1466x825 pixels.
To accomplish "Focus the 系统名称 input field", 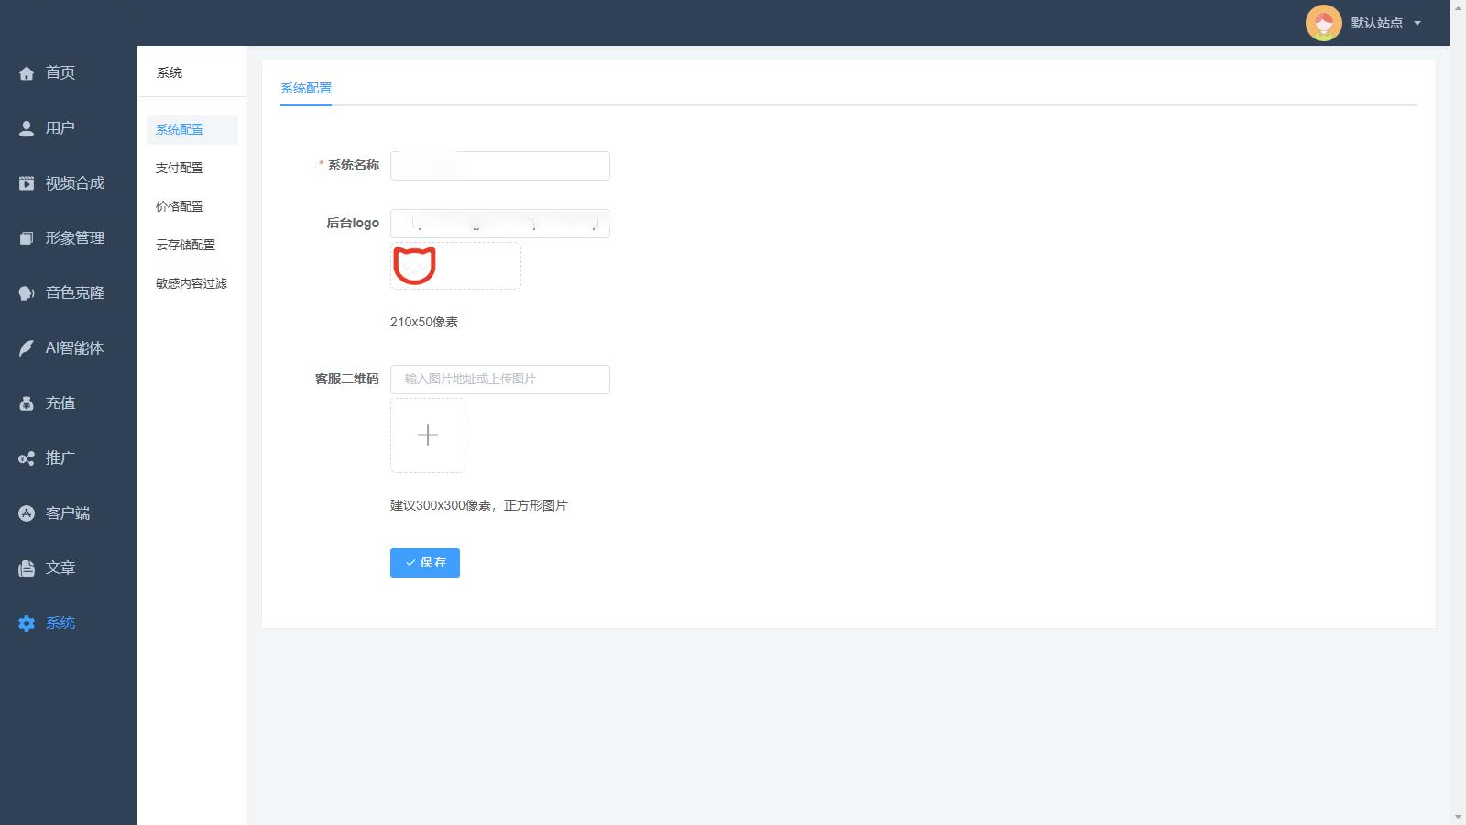I will (x=499, y=166).
